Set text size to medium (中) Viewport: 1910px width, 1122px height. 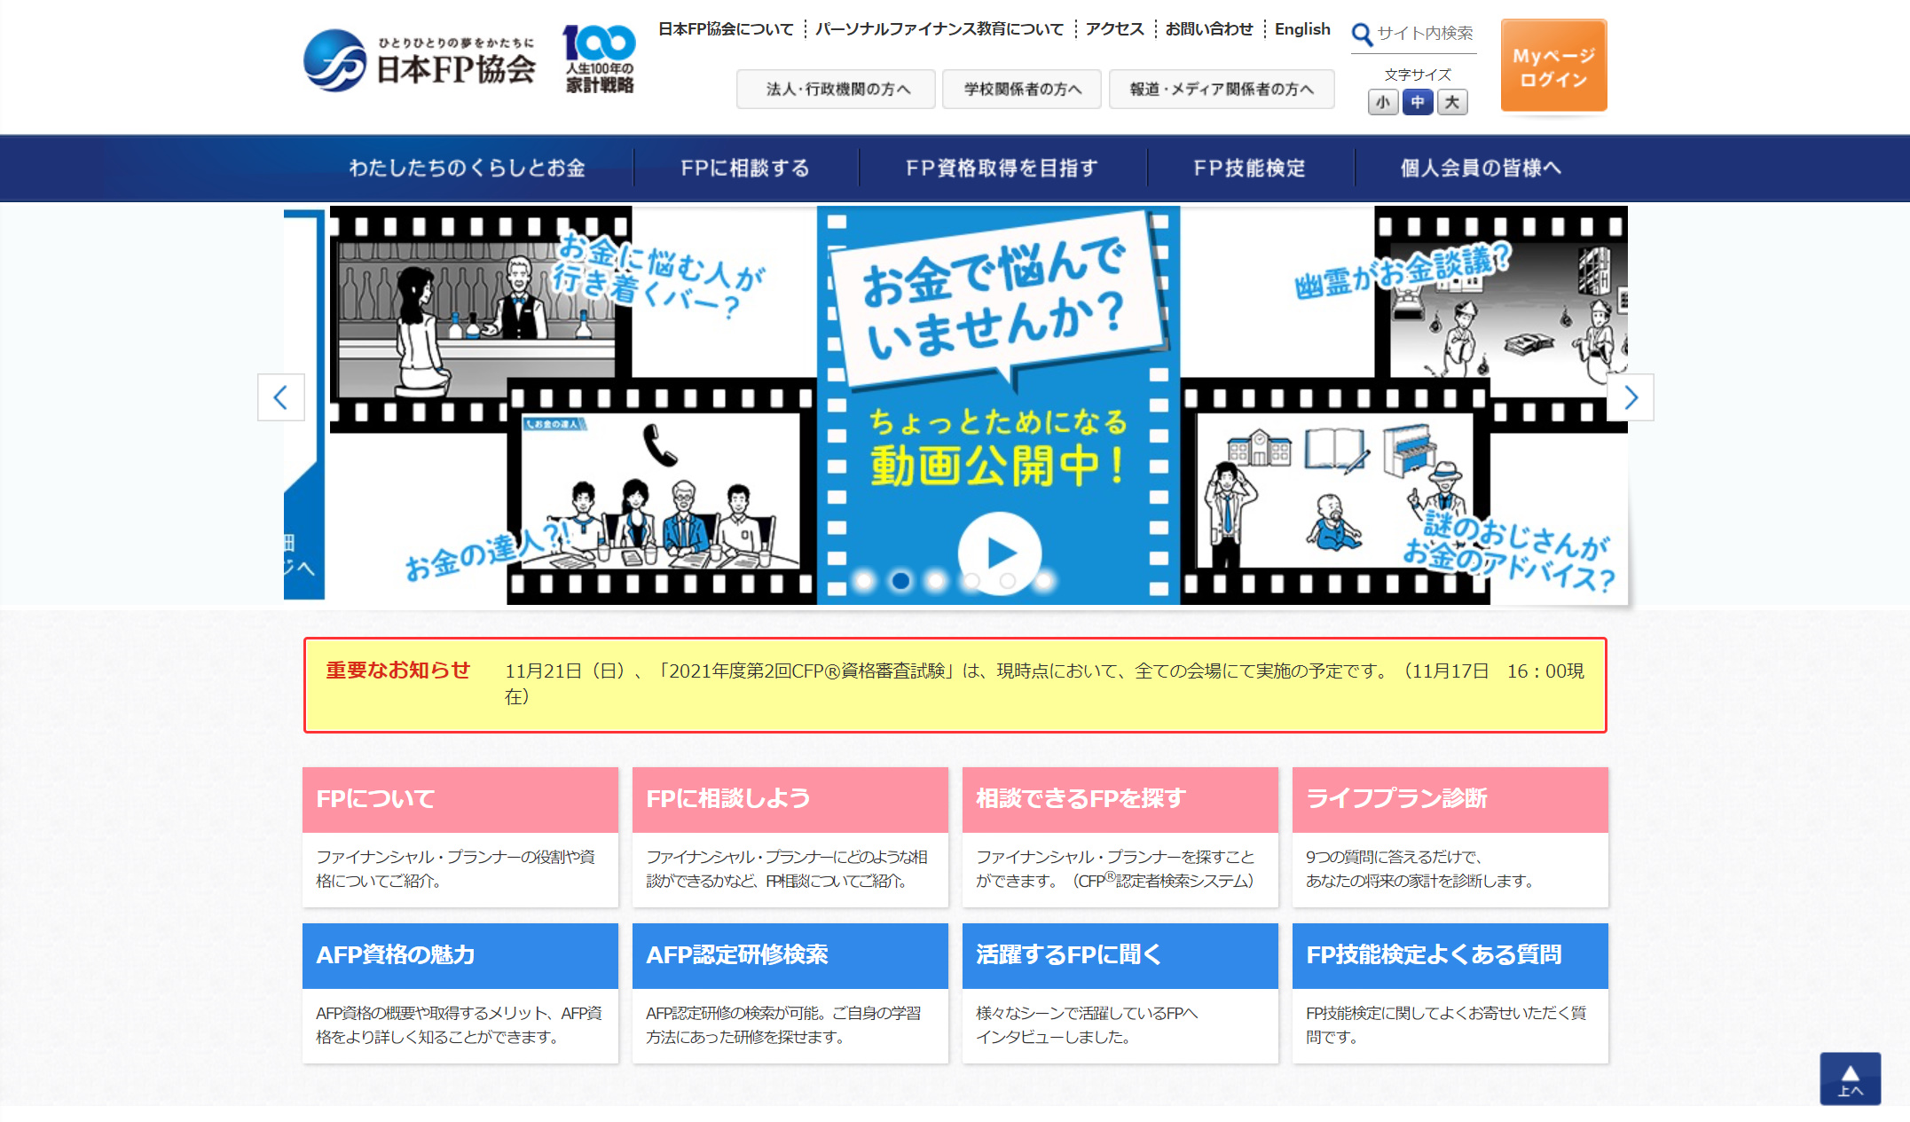[1417, 103]
